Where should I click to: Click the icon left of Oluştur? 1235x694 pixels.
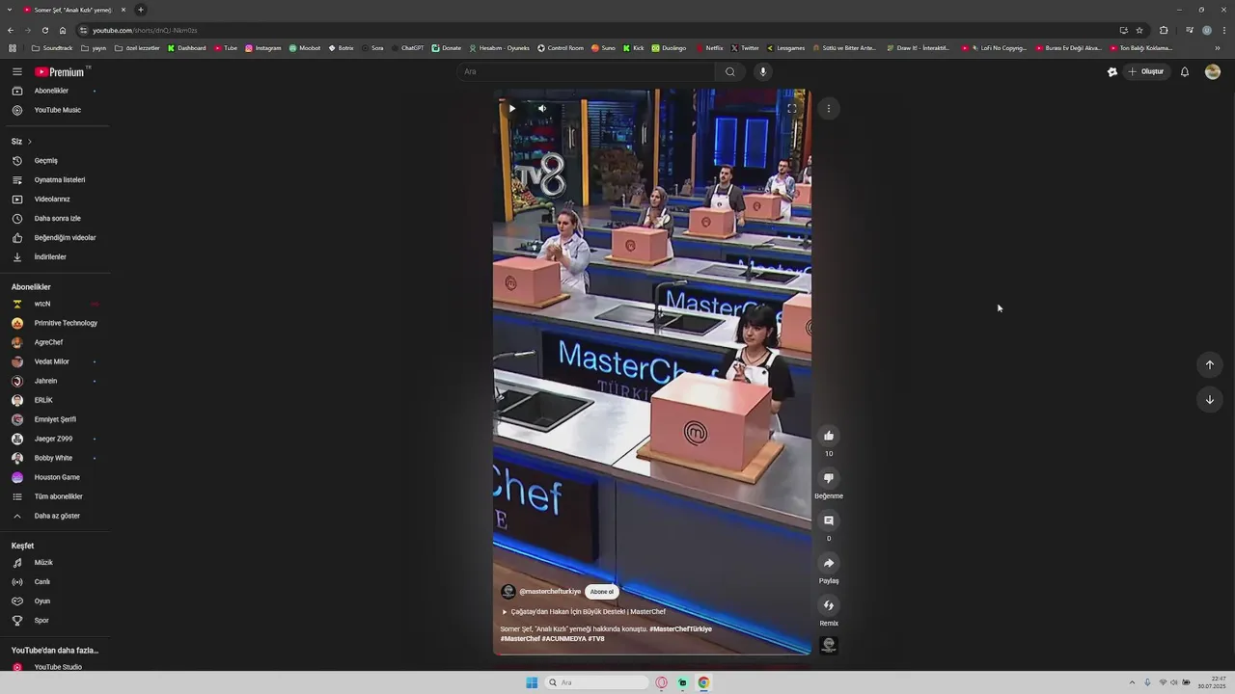(x=1112, y=71)
